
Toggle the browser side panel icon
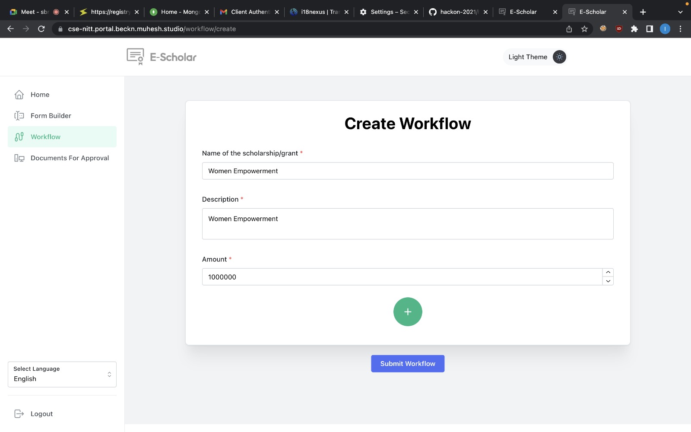pos(650,29)
